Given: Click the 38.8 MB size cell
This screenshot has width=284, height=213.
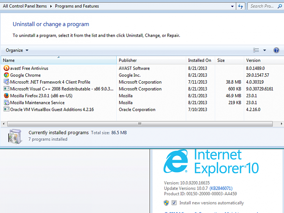Looking at the screenshot, I should click(234, 82).
